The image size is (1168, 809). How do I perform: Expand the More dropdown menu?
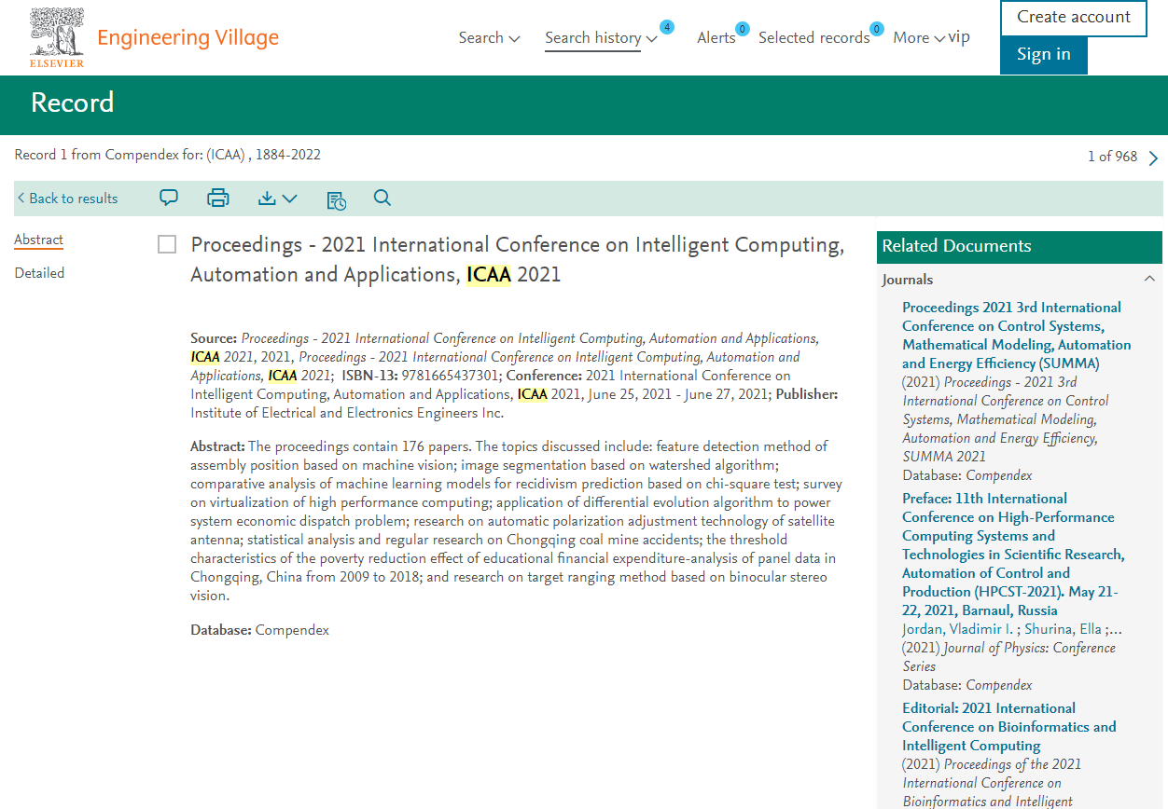pos(919,38)
